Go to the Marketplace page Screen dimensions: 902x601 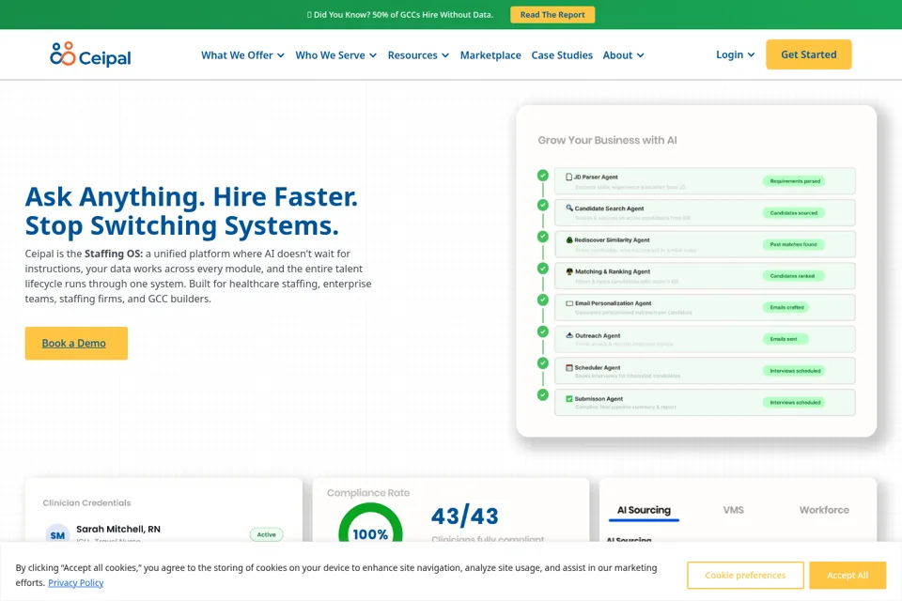coord(490,55)
